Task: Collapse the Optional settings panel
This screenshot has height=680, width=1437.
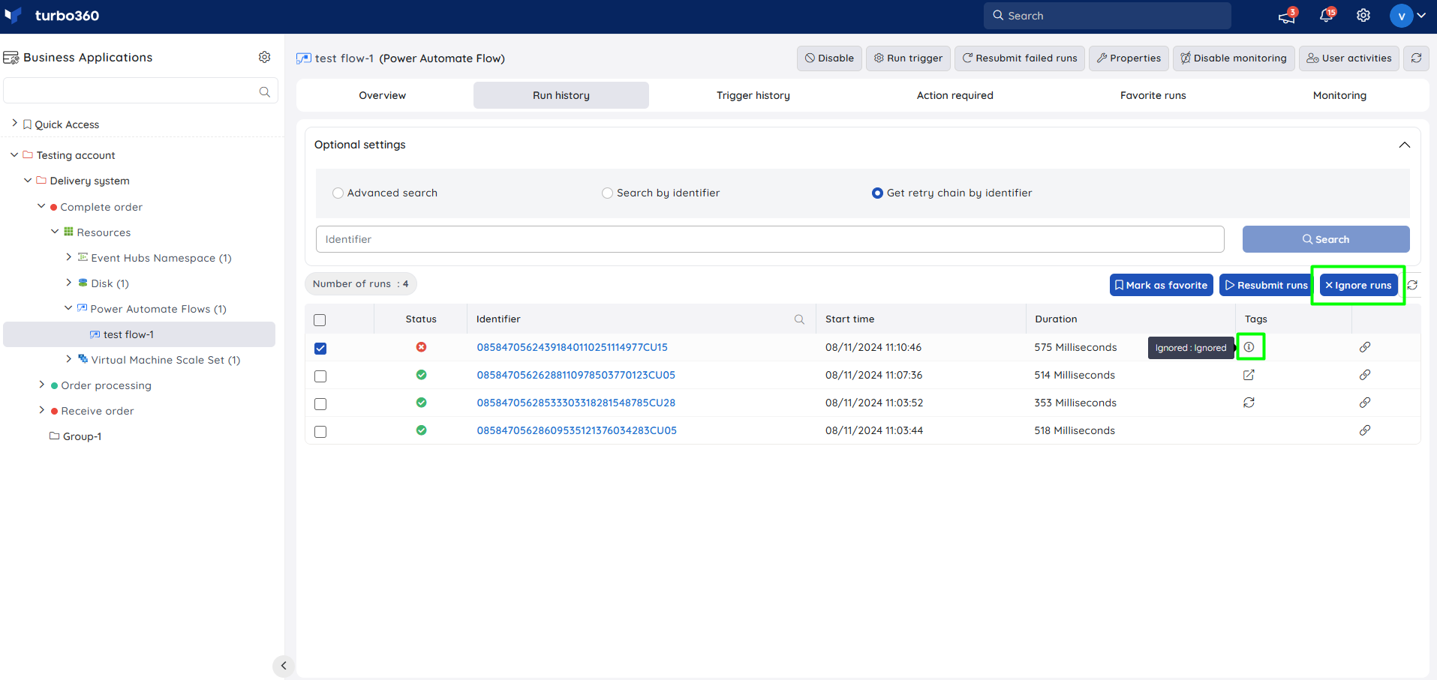Action: point(1404,145)
